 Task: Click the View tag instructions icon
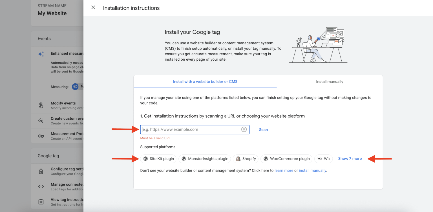click(41, 202)
